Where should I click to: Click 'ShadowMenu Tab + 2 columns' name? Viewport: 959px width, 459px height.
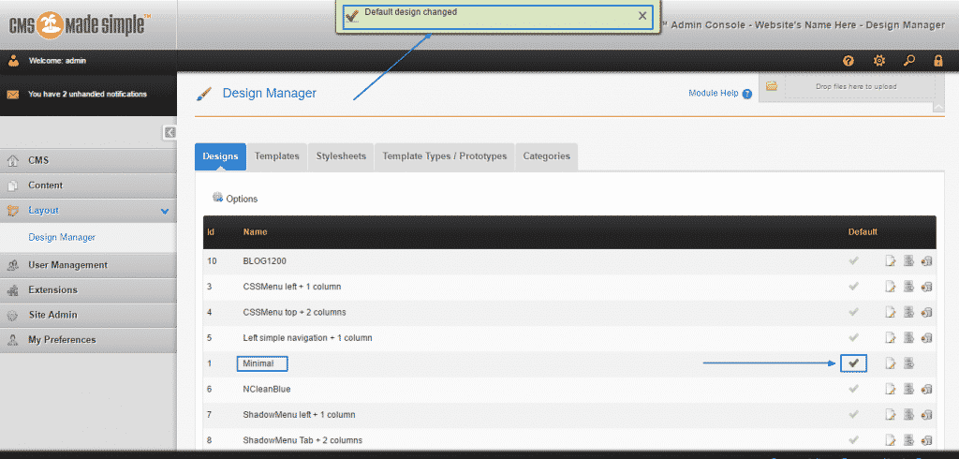click(302, 440)
